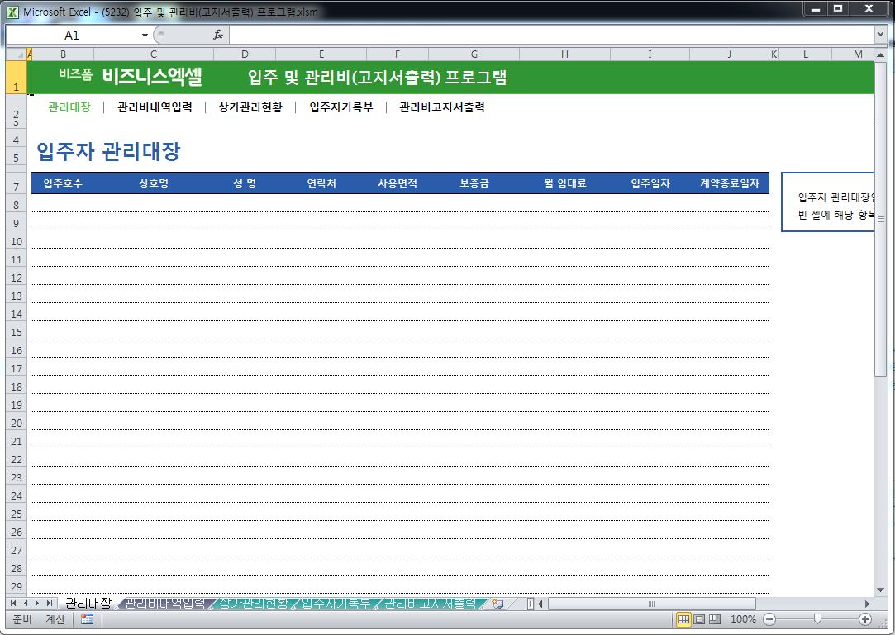895x635 pixels.
Task: Click the 사용면적 table header
Action: (398, 183)
